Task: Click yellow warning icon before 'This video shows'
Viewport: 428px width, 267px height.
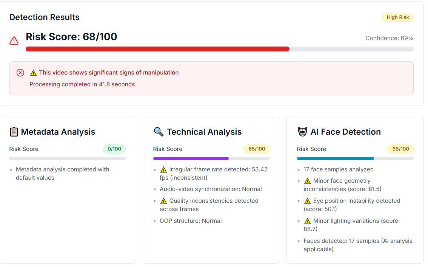Action: (x=33, y=73)
